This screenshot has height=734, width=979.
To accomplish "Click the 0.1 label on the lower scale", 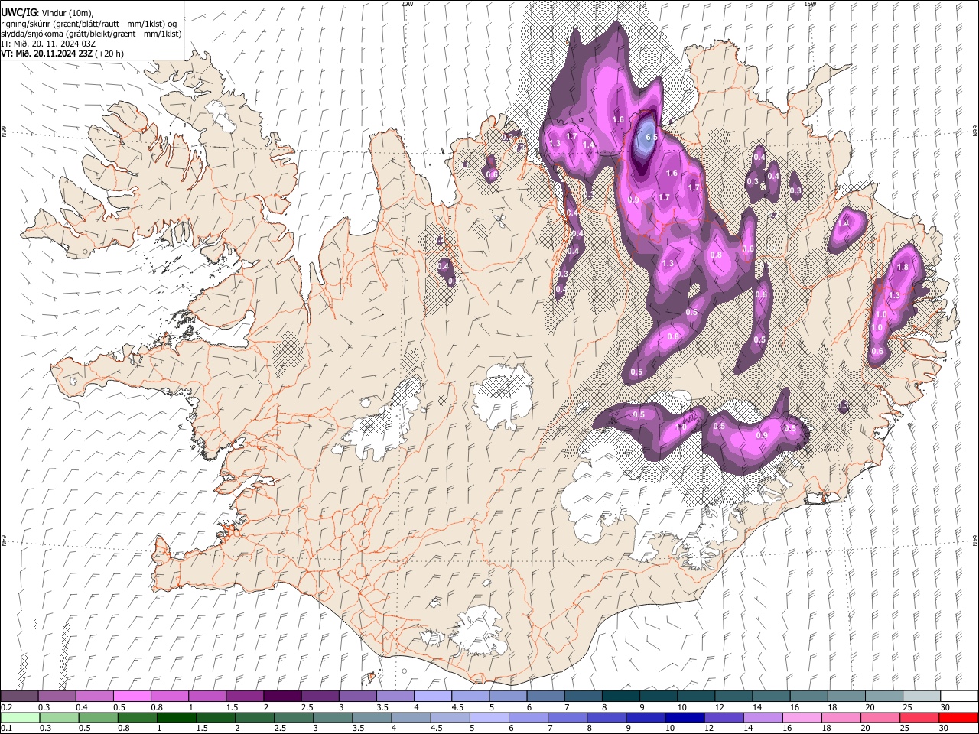I will pos(7,729).
